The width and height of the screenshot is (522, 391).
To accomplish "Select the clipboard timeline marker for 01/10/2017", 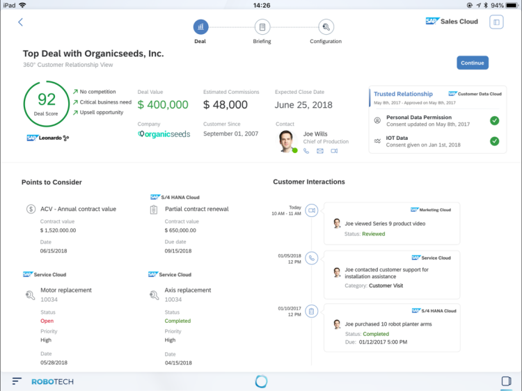I will (312, 312).
